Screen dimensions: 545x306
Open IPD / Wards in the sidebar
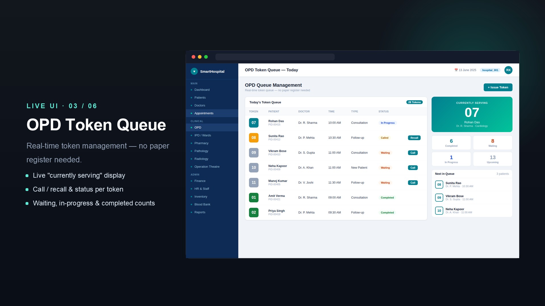click(212, 135)
